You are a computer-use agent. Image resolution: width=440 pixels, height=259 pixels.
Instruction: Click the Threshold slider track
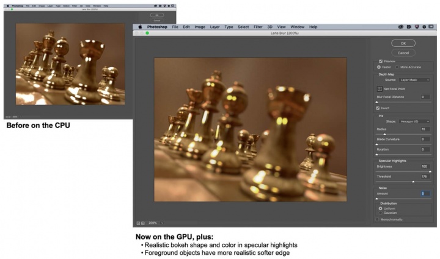coord(402,182)
